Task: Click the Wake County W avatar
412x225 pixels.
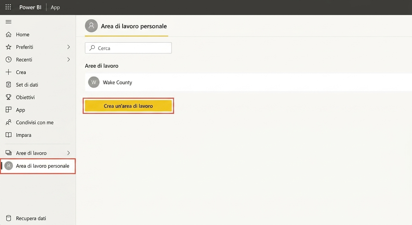Action: pyautogui.click(x=94, y=82)
